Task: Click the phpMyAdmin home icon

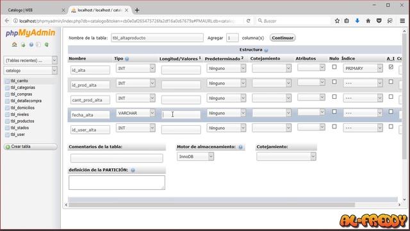Action: 14,44
